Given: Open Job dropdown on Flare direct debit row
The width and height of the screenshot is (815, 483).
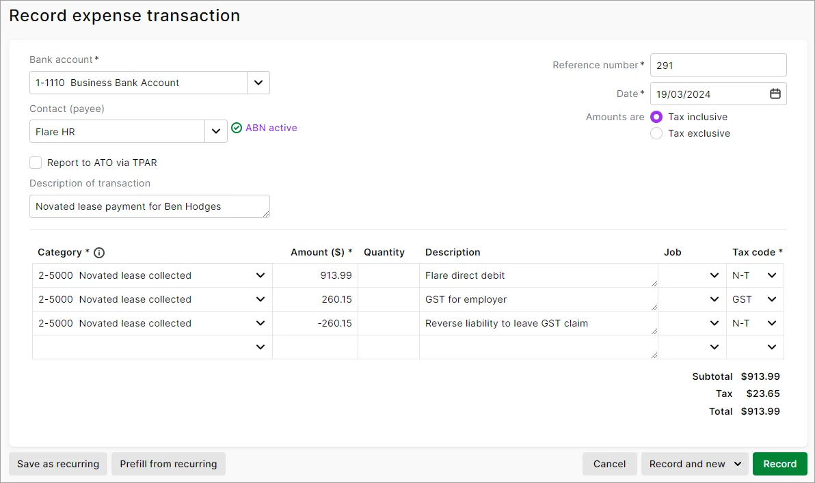Looking at the screenshot, I should tap(714, 275).
